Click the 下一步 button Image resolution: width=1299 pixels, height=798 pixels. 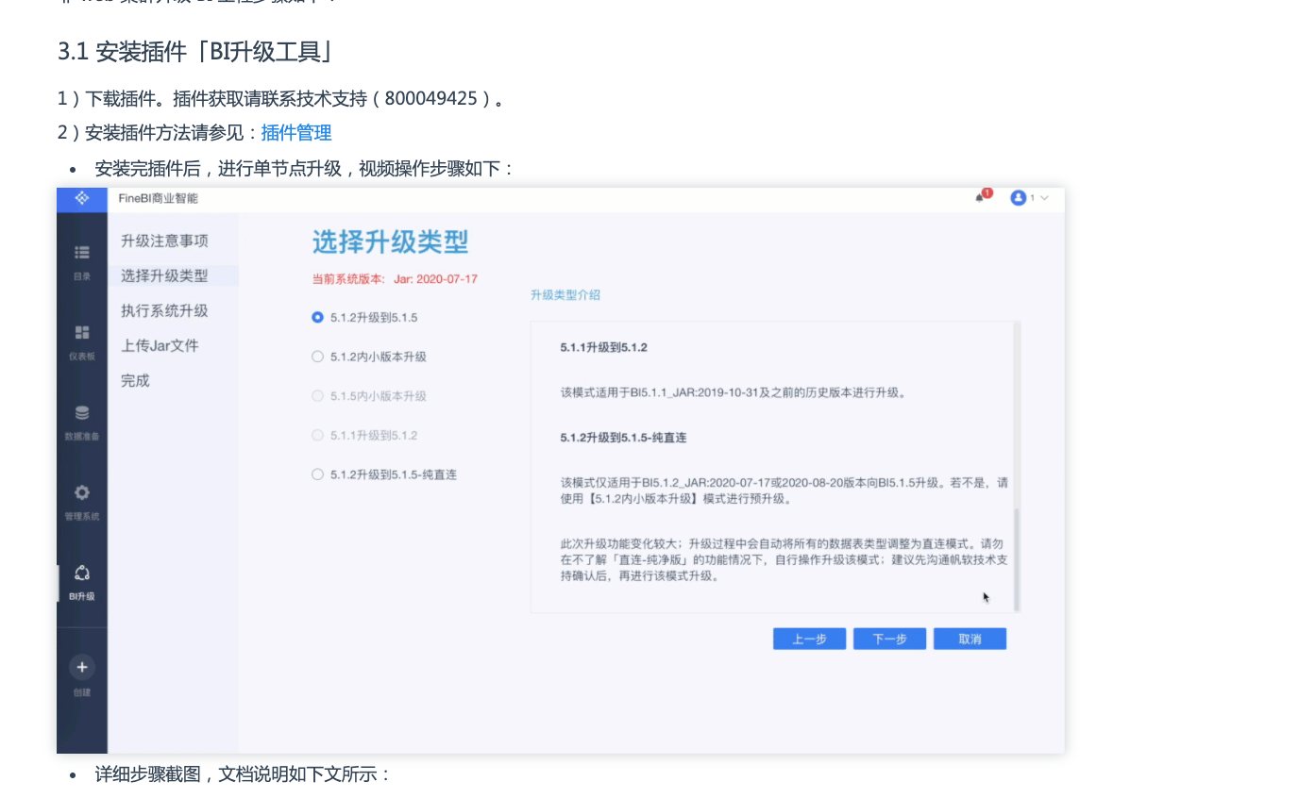(x=889, y=639)
